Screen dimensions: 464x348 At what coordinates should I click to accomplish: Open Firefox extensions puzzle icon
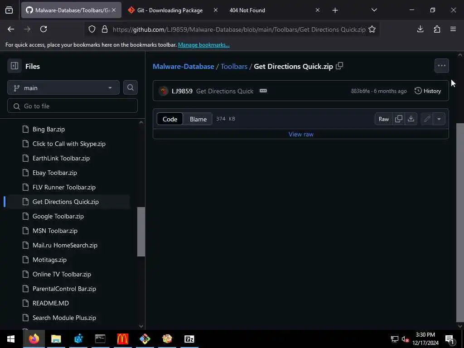coord(437,29)
